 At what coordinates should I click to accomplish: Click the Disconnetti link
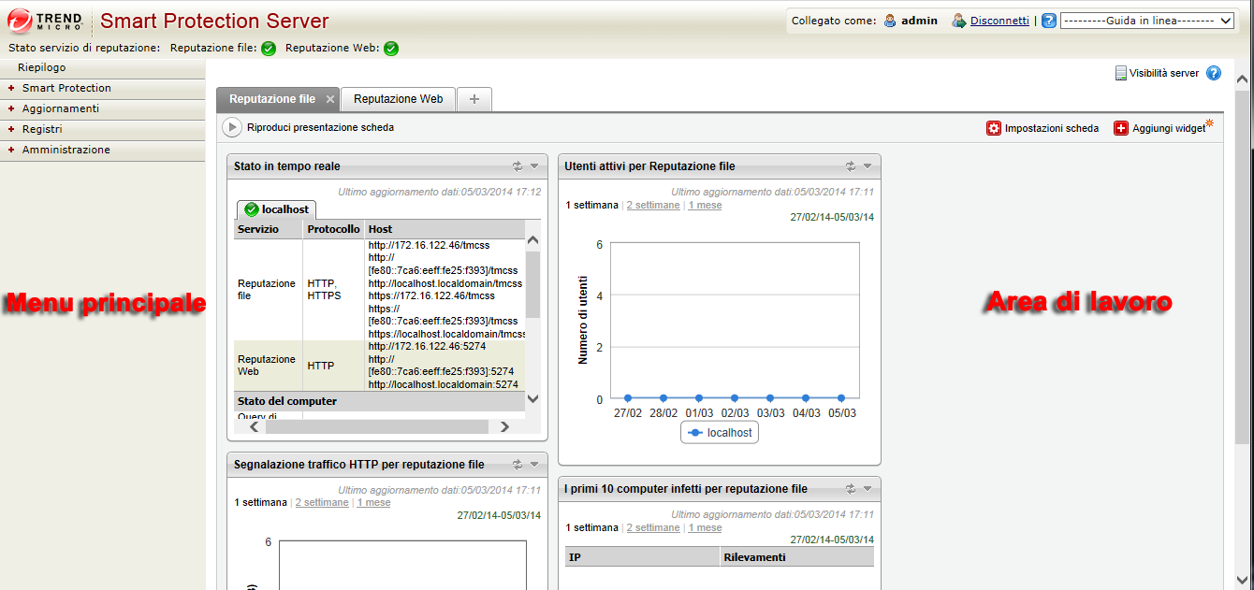click(x=999, y=21)
